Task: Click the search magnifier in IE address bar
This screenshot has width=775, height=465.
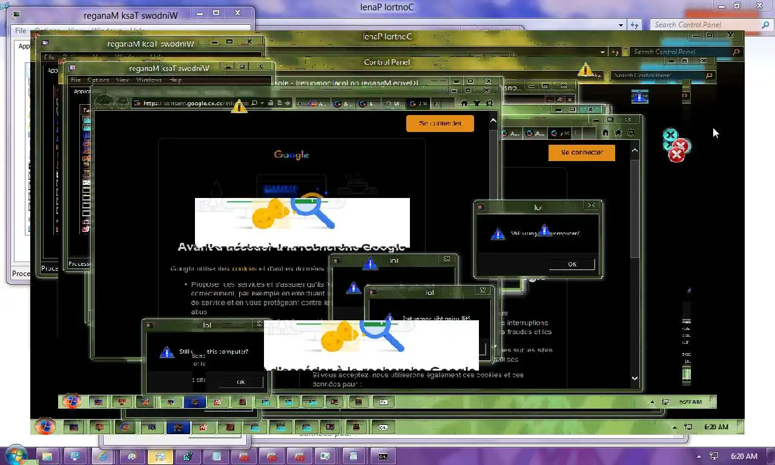Action: point(254,104)
